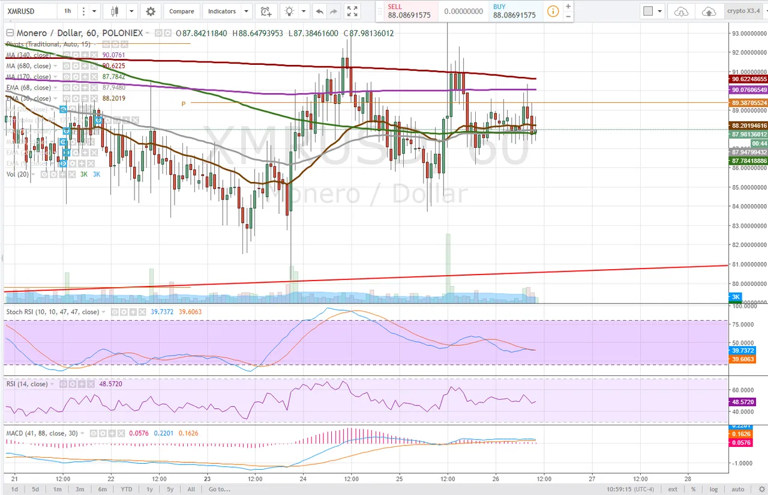The width and height of the screenshot is (768, 495).
Task: Select the 6m date range
Action: [103, 489]
